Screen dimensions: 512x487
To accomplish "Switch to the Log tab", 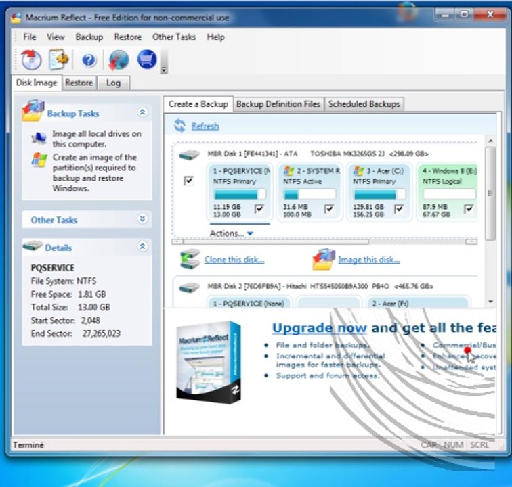I will (x=113, y=83).
